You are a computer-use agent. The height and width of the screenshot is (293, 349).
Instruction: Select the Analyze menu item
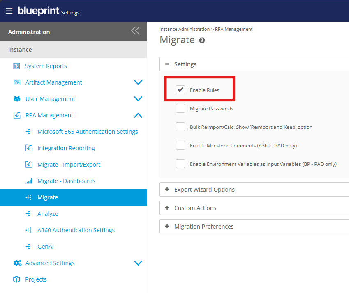tap(48, 214)
